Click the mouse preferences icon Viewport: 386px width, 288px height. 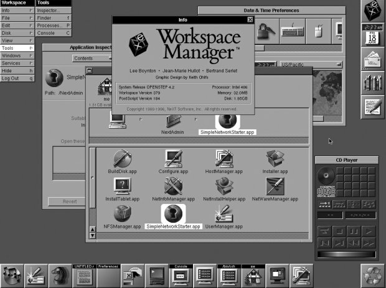(319, 31)
